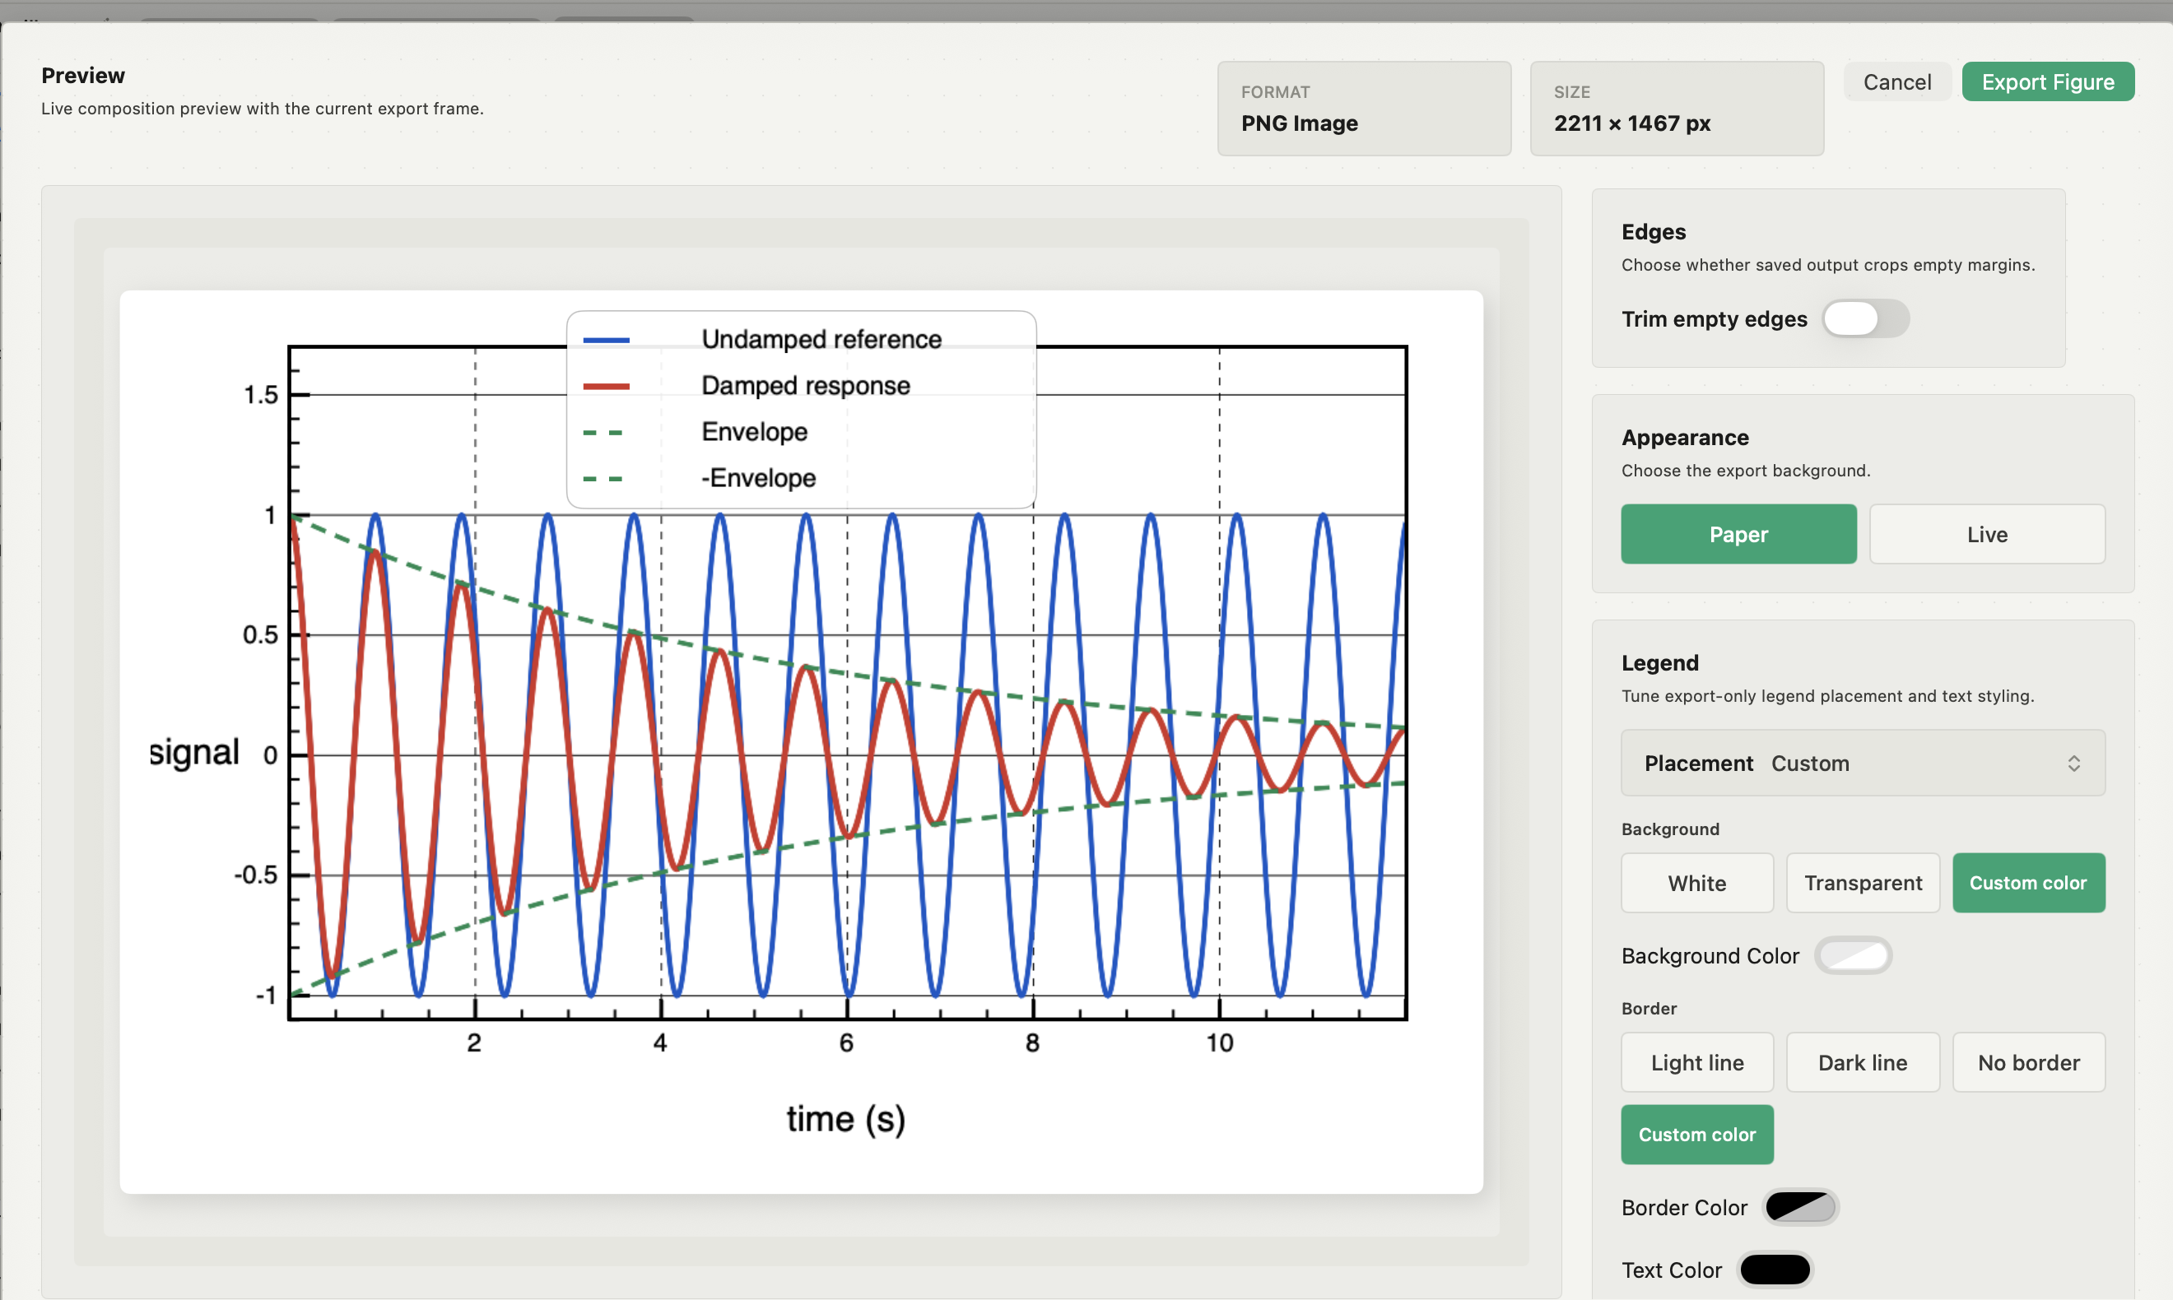Choose Custom color legend background
2173x1300 pixels.
pyautogui.click(x=2028, y=883)
